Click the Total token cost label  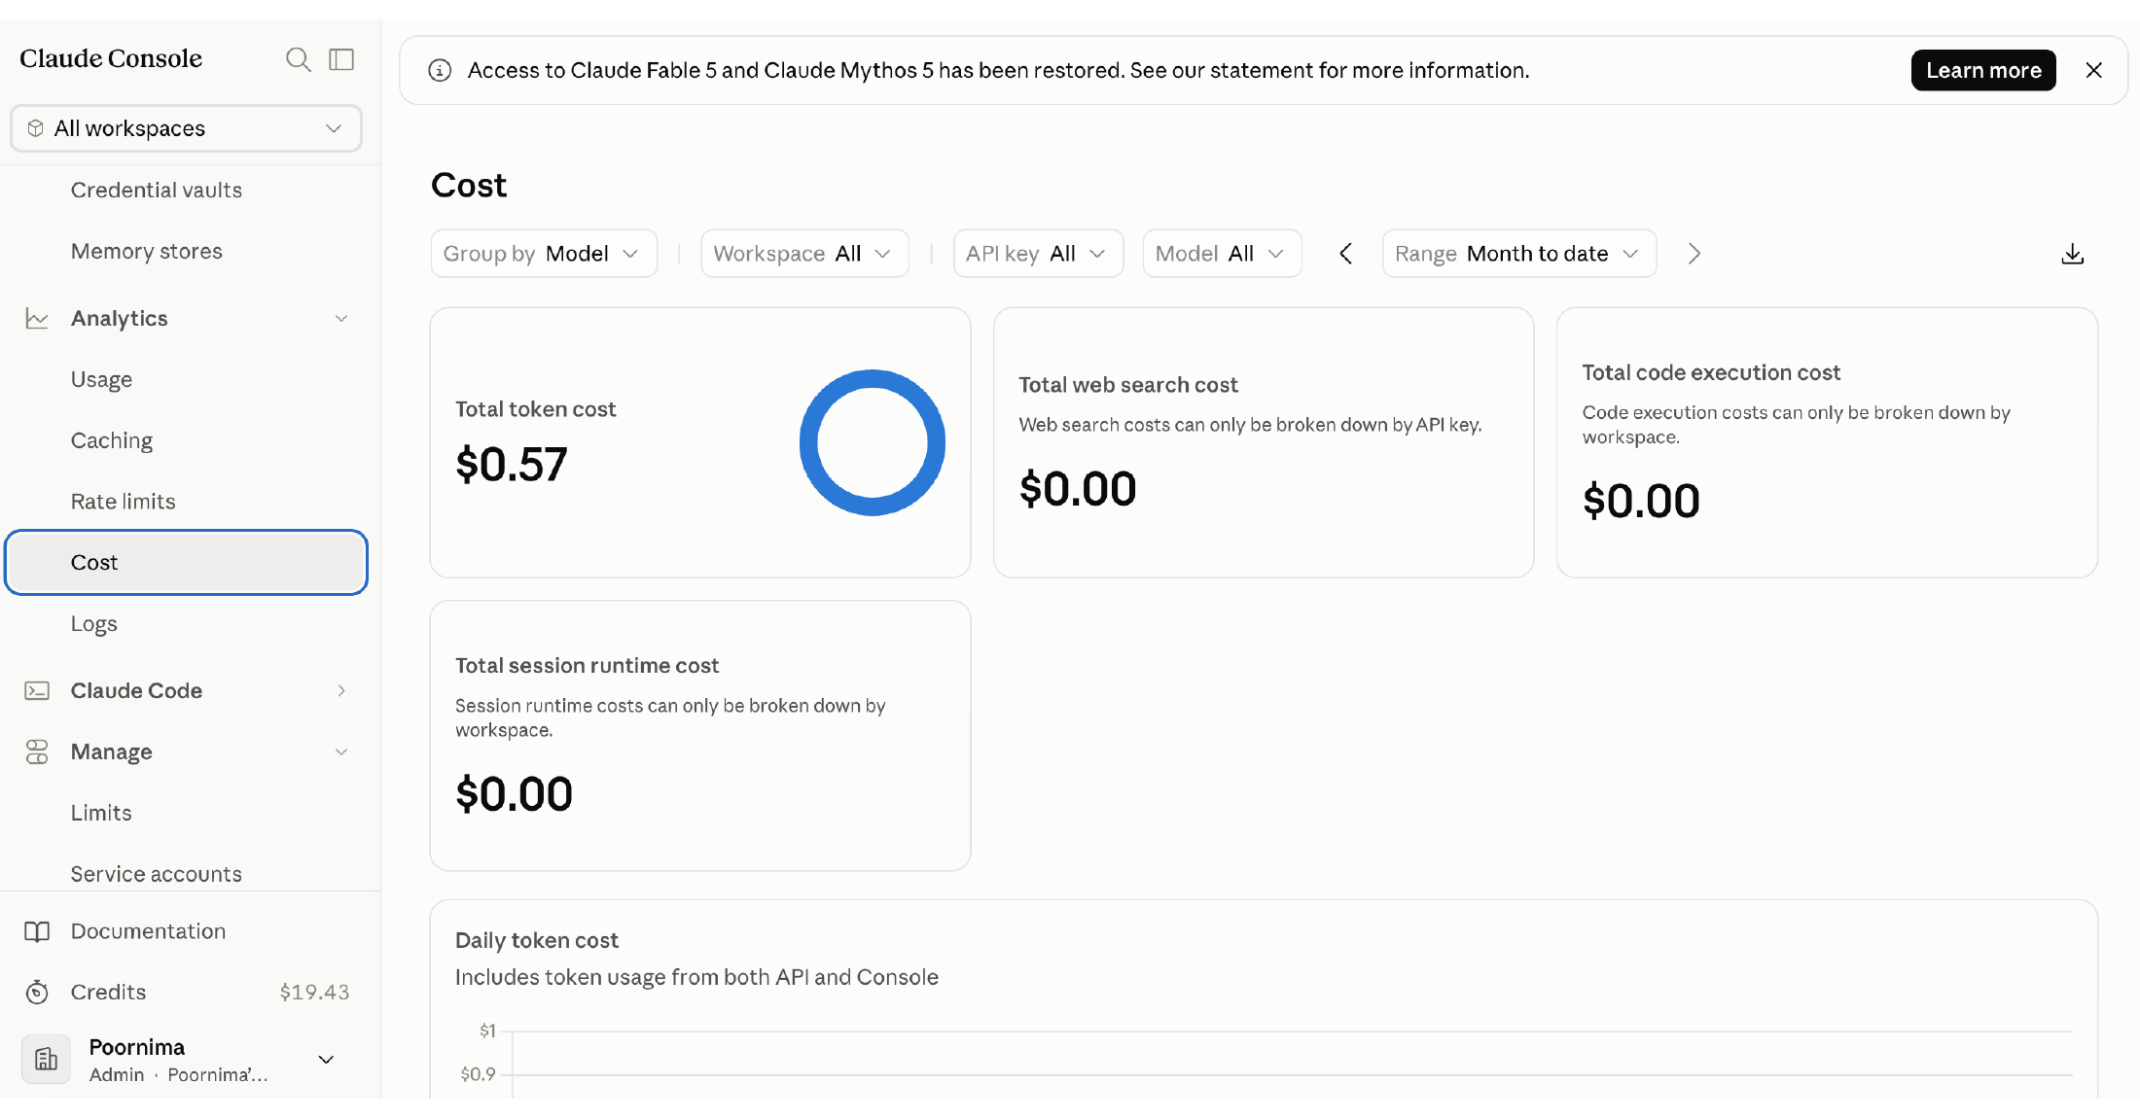click(x=535, y=409)
